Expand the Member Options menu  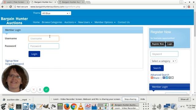click(105, 22)
